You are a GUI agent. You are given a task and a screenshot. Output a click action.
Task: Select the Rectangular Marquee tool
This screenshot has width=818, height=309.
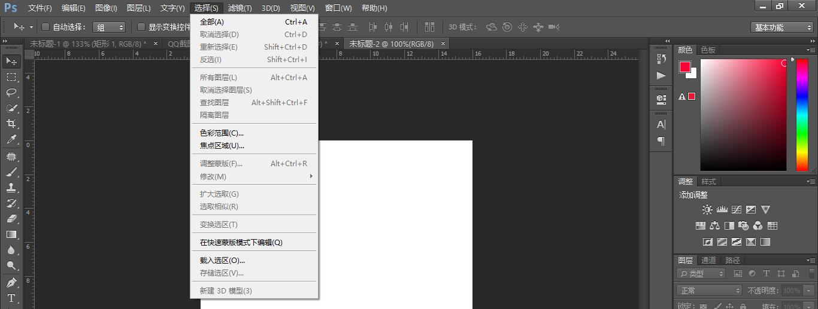point(11,77)
